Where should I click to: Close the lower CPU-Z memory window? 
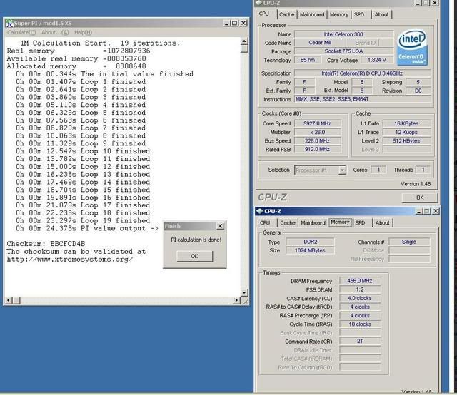435,211
